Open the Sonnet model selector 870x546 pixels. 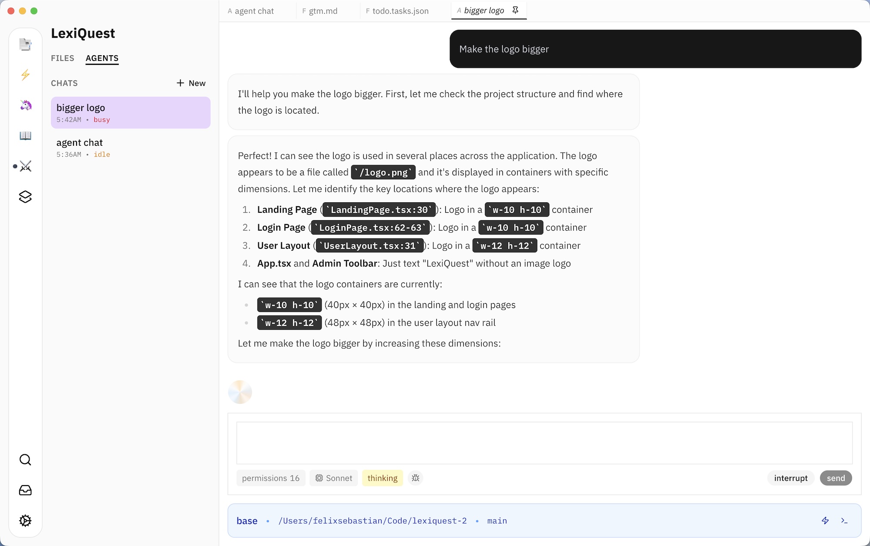point(334,478)
